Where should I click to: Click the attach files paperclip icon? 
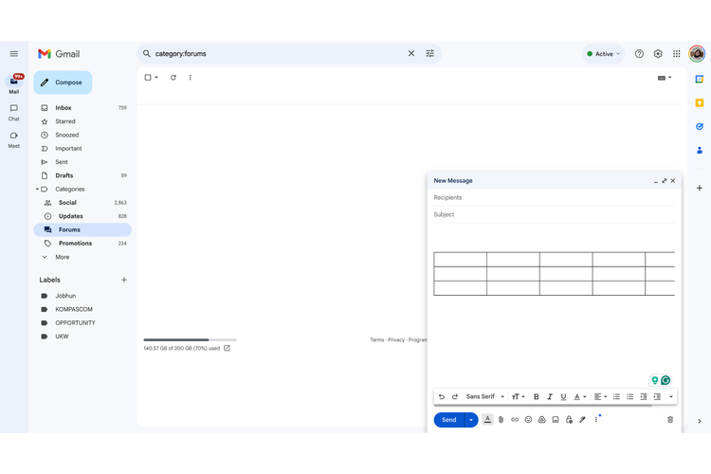[x=501, y=420]
